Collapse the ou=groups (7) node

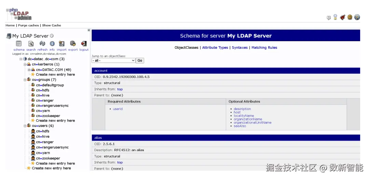pyautogui.click(x=25, y=80)
